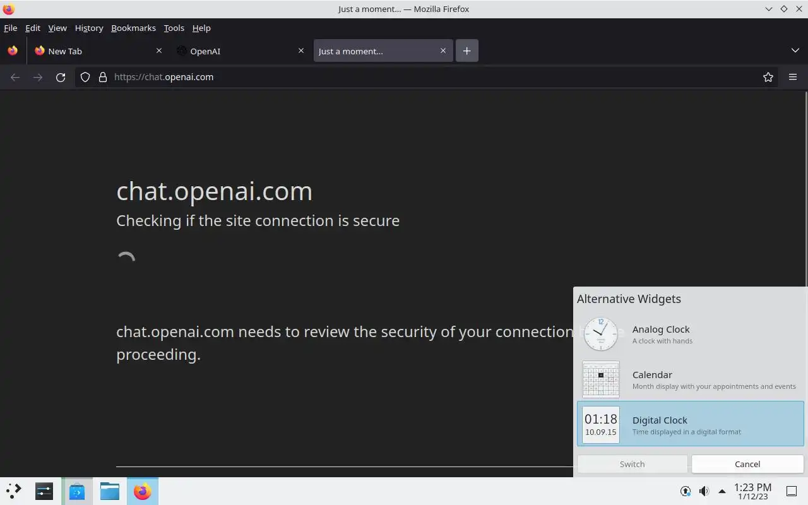List all tabs dropdown arrow

pyautogui.click(x=795, y=50)
